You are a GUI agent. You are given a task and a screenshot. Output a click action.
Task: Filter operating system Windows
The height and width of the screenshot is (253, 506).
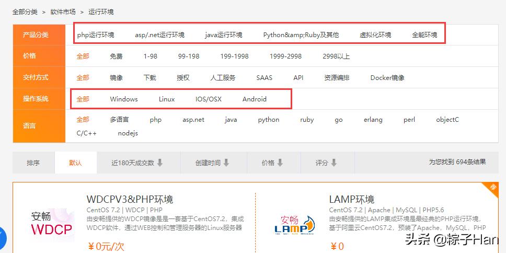[123, 99]
